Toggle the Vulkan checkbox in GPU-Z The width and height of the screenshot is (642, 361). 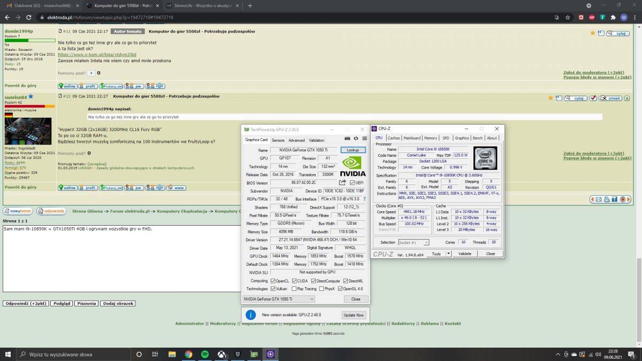click(273, 289)
